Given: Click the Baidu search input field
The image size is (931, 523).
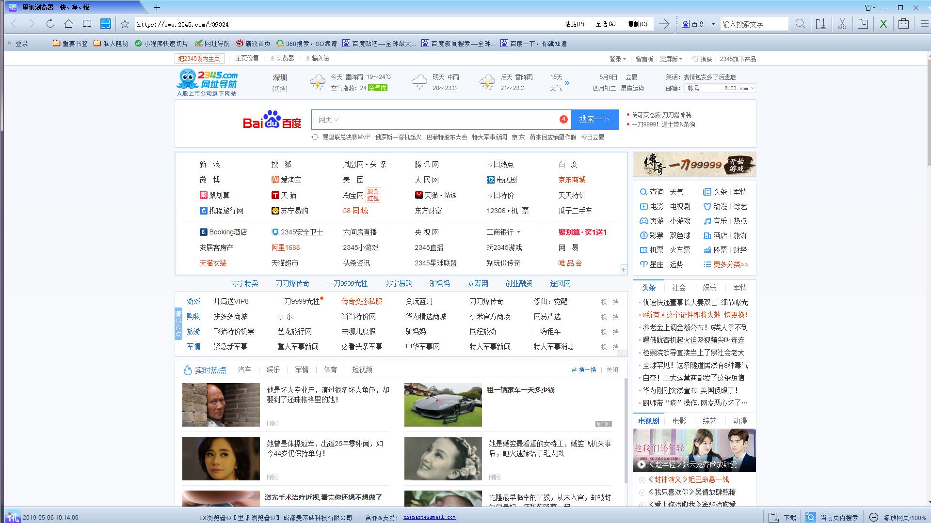Looking at the screenshot, I should pos(446,120).
